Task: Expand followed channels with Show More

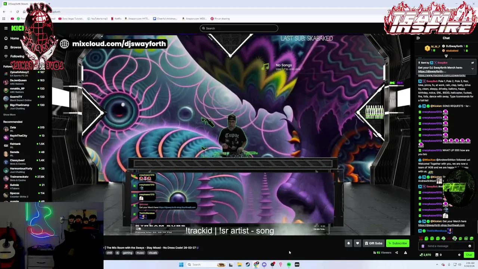Action: pyautogui.click(x=9, y=115)
